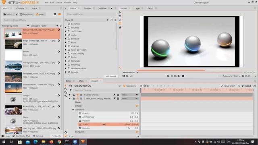258x145 pixels.
Task: Play the viewer preview
Action: (x=179, y=76)
